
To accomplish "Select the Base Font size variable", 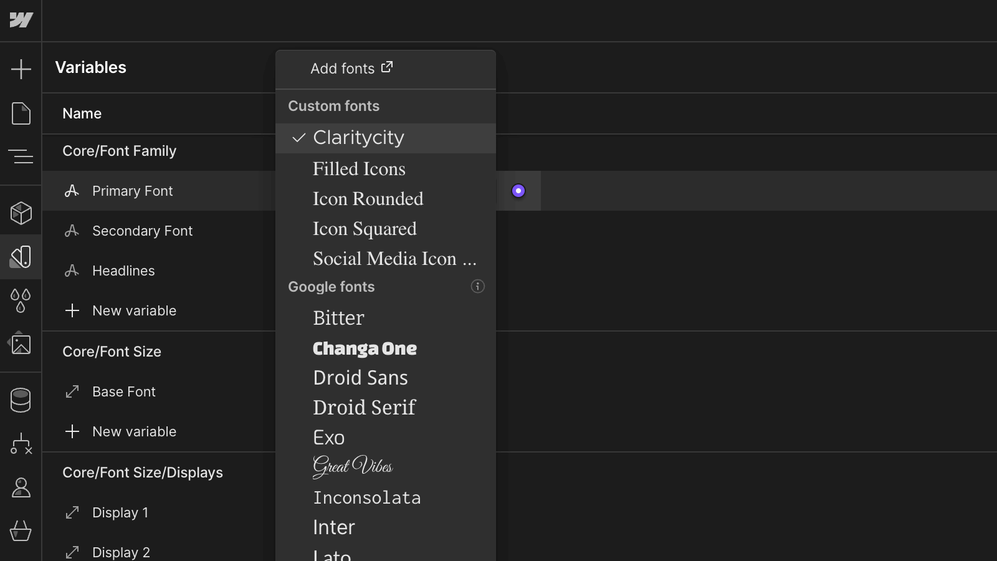I will point(123,391).
